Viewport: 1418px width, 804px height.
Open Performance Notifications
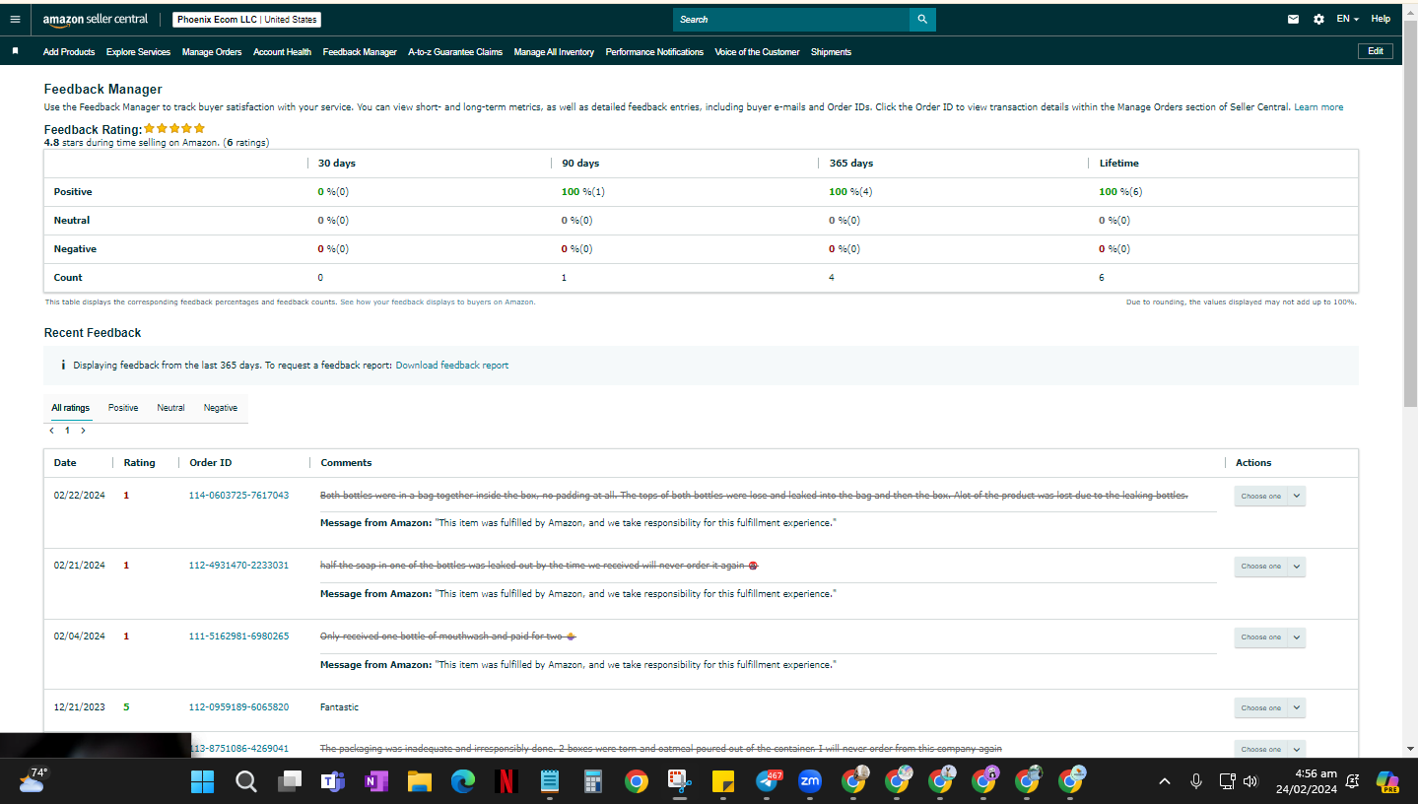(654, 52)
